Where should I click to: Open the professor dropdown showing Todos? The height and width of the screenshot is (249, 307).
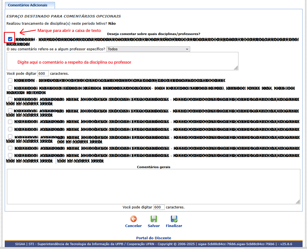pyautogui.click(x=148, y=49)
